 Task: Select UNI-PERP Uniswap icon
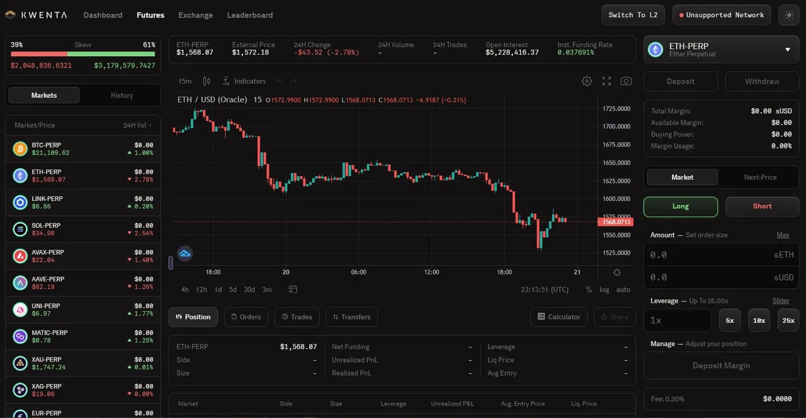pyautogui.click(x=20, y=310)
